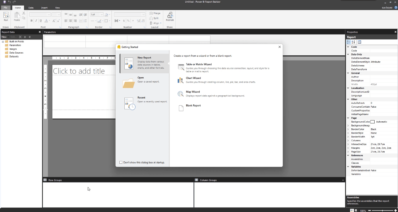Click the Undo arrow icon
This screenshot has width=398, height=212.
(9, 2)
